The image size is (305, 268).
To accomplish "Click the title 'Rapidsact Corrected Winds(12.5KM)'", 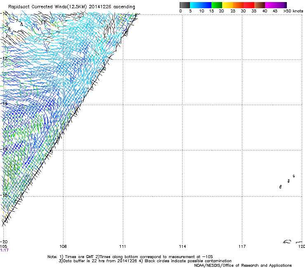I will coord(47,7).
